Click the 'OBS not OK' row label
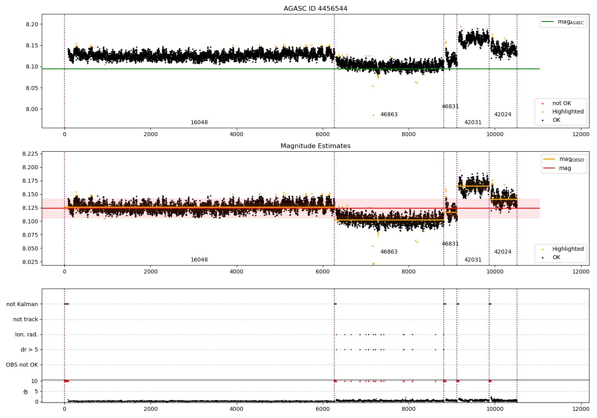The height and width of the screenshot is (418, 597). click(22, 365)
